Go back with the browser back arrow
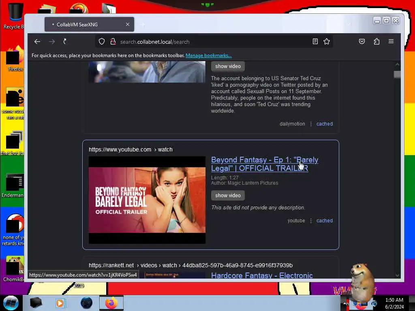The width and height of the screenshot is (415, 311). tap(37, 42)
